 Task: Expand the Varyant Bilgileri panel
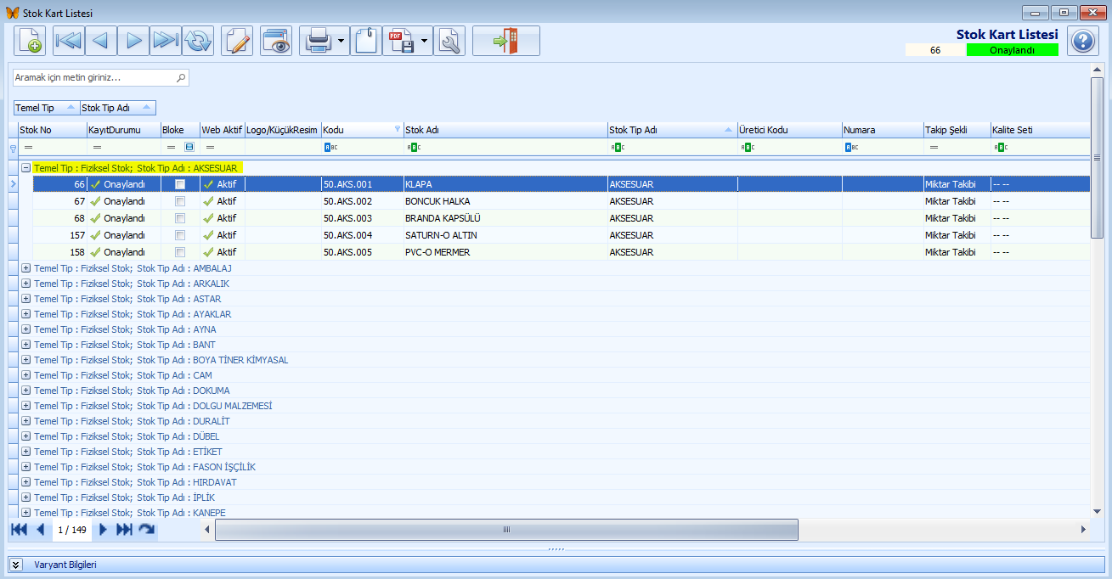point(16,565)
